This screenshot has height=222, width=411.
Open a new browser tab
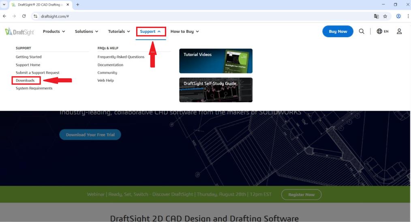[77, 5]
